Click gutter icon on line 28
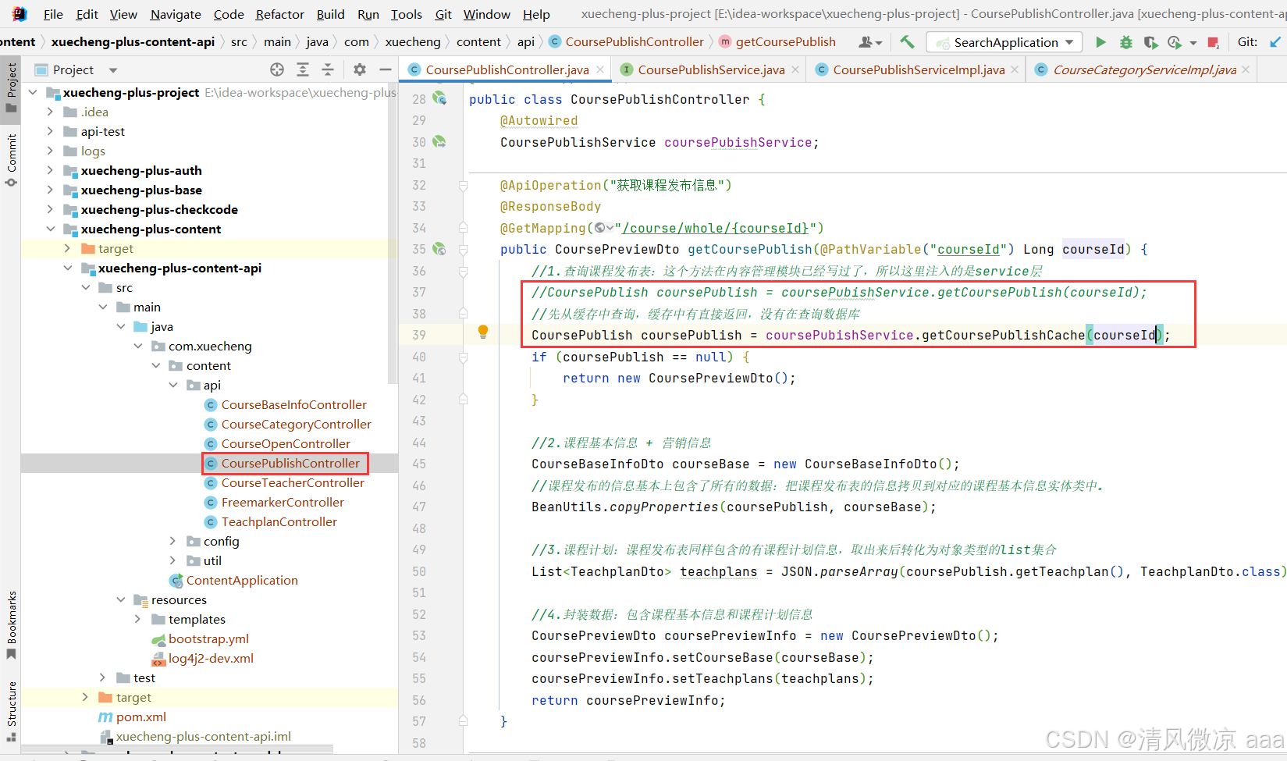The height and width of the screenshot is (761, 1287). tap(440, 98)
